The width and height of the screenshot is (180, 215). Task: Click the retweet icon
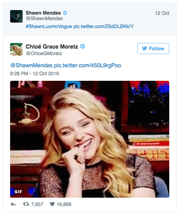(26, 204)
